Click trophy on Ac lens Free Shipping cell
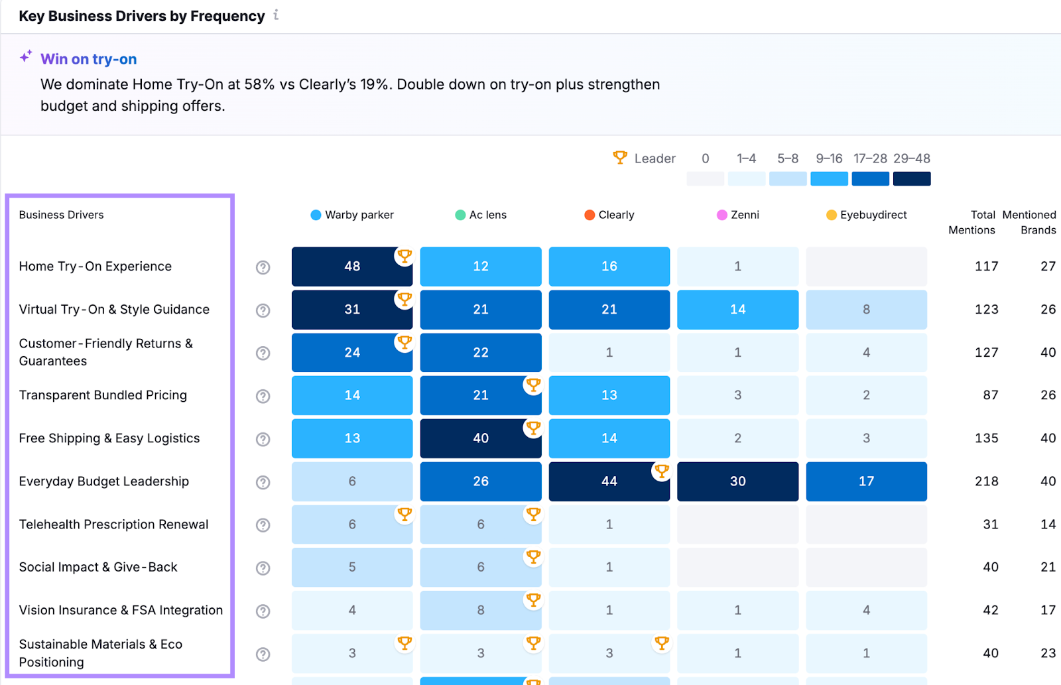Viewport: 1061px width, 685px height. click(x=533, y=428)
